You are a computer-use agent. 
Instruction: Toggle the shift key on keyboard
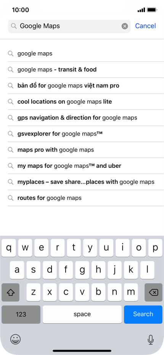[10, 292]
